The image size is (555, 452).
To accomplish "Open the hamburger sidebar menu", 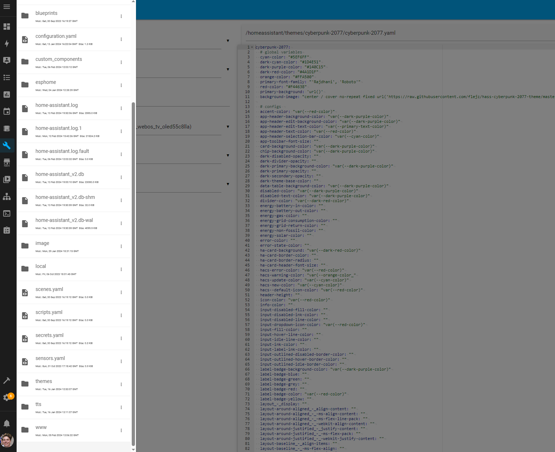I will coord(7,7).
